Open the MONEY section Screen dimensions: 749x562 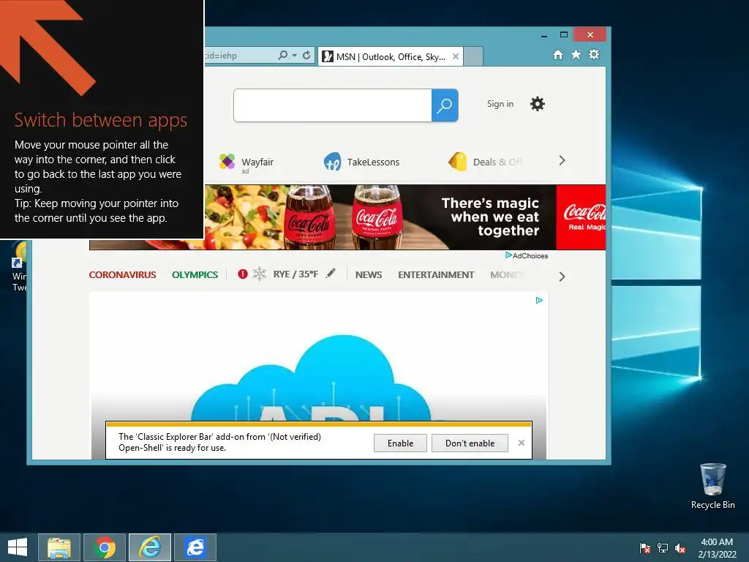pyautogui.click(x=506, y=275)
